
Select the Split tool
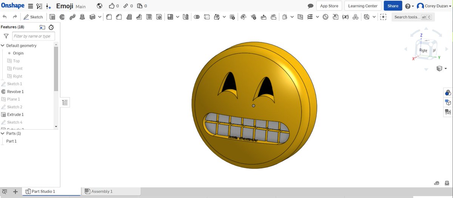[x=207, y=17]
